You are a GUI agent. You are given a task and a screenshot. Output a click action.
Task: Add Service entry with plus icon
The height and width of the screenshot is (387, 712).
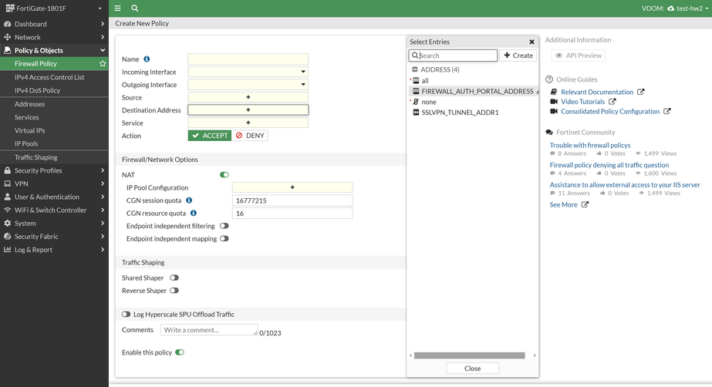pos(248,123)
